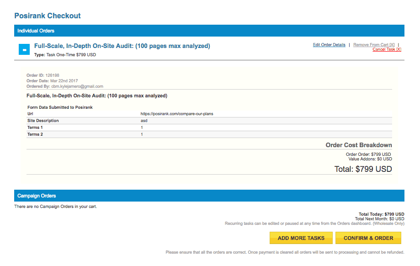This screenshot has height=266, width=420.
Task: Click the https://posirank.com/compare-our-plans value
Action: [x=177, y=114]
